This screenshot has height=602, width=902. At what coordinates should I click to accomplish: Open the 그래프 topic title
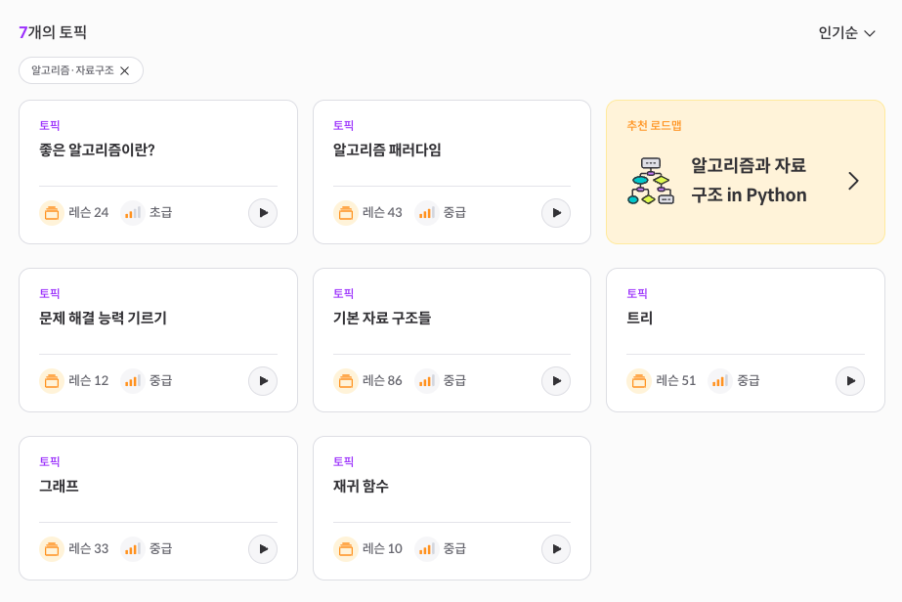pos(59,487)
